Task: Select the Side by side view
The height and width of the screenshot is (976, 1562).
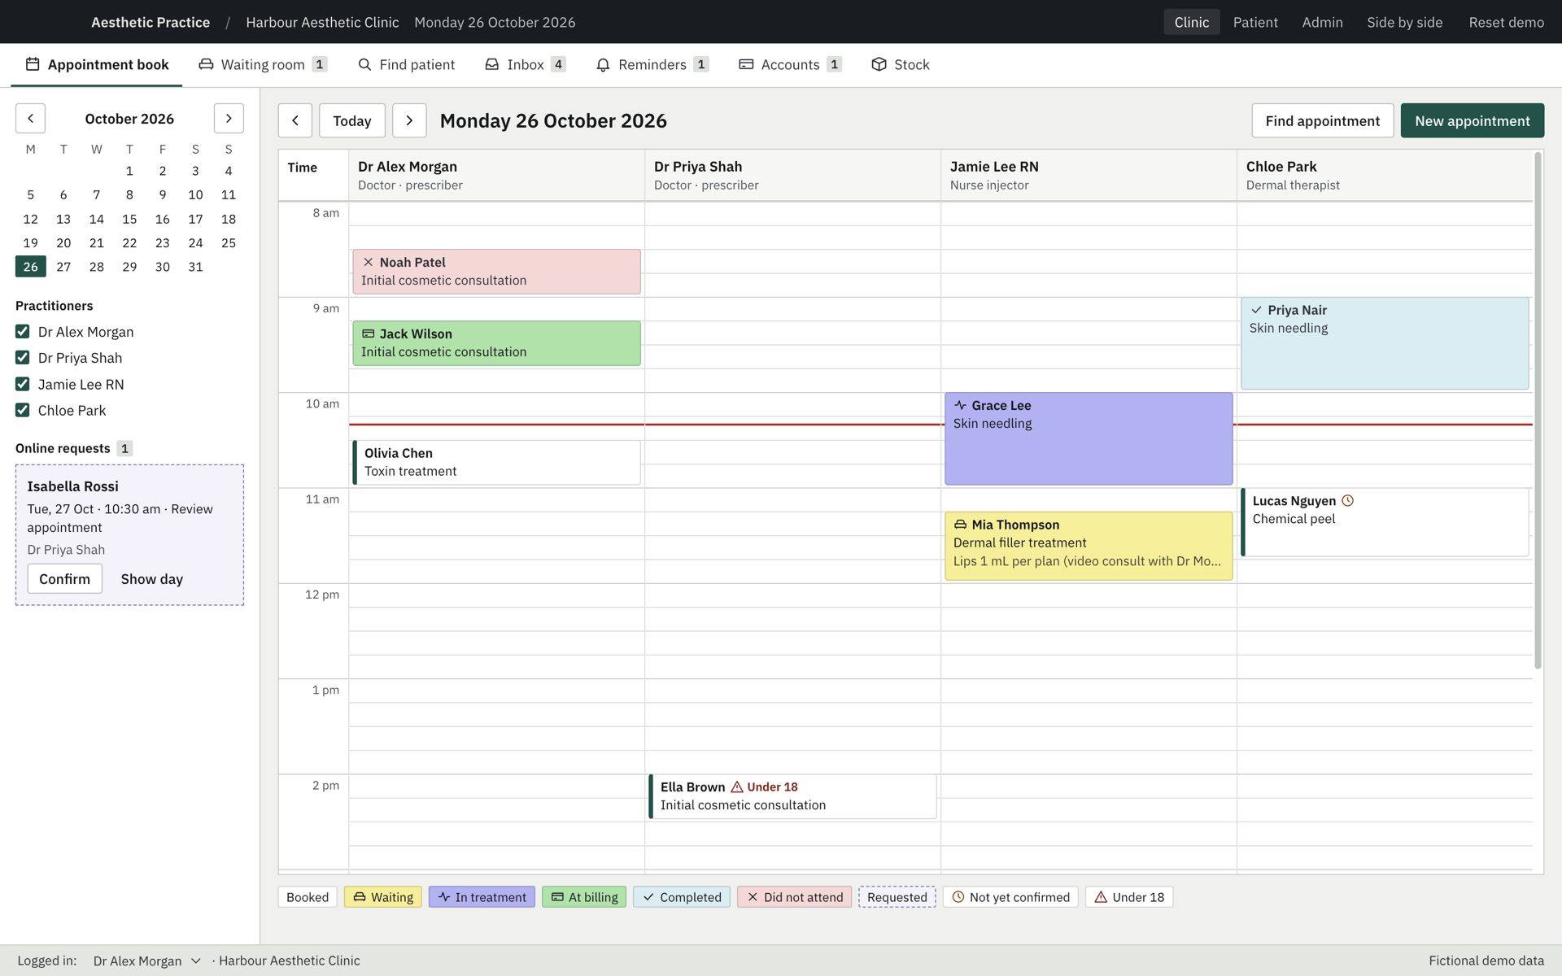Action: [1404, 22]
